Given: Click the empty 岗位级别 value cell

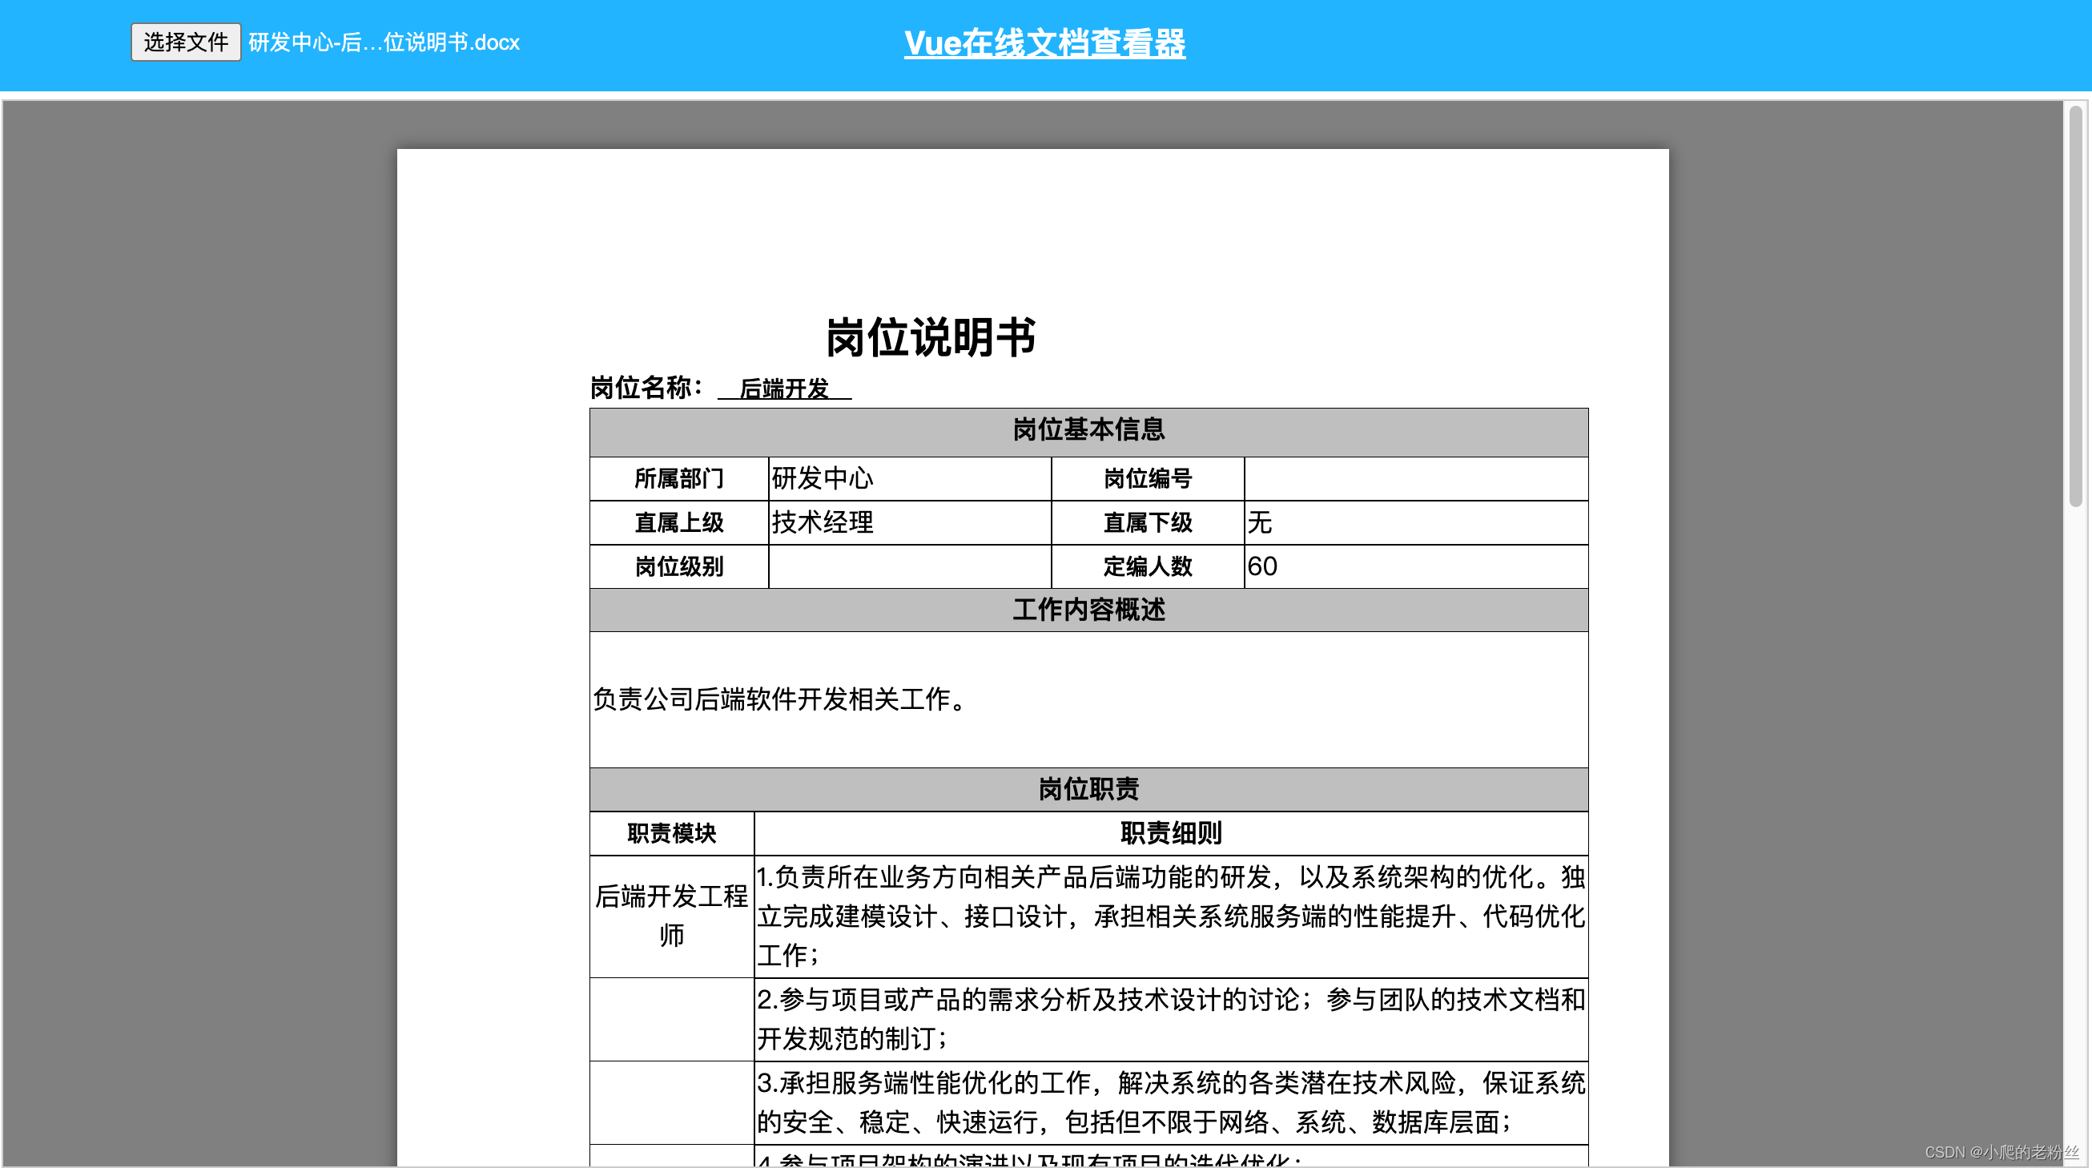Looking at the screenshot, I should (x=909, y=566).
